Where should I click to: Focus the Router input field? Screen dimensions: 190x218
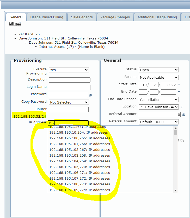(68, 110)
